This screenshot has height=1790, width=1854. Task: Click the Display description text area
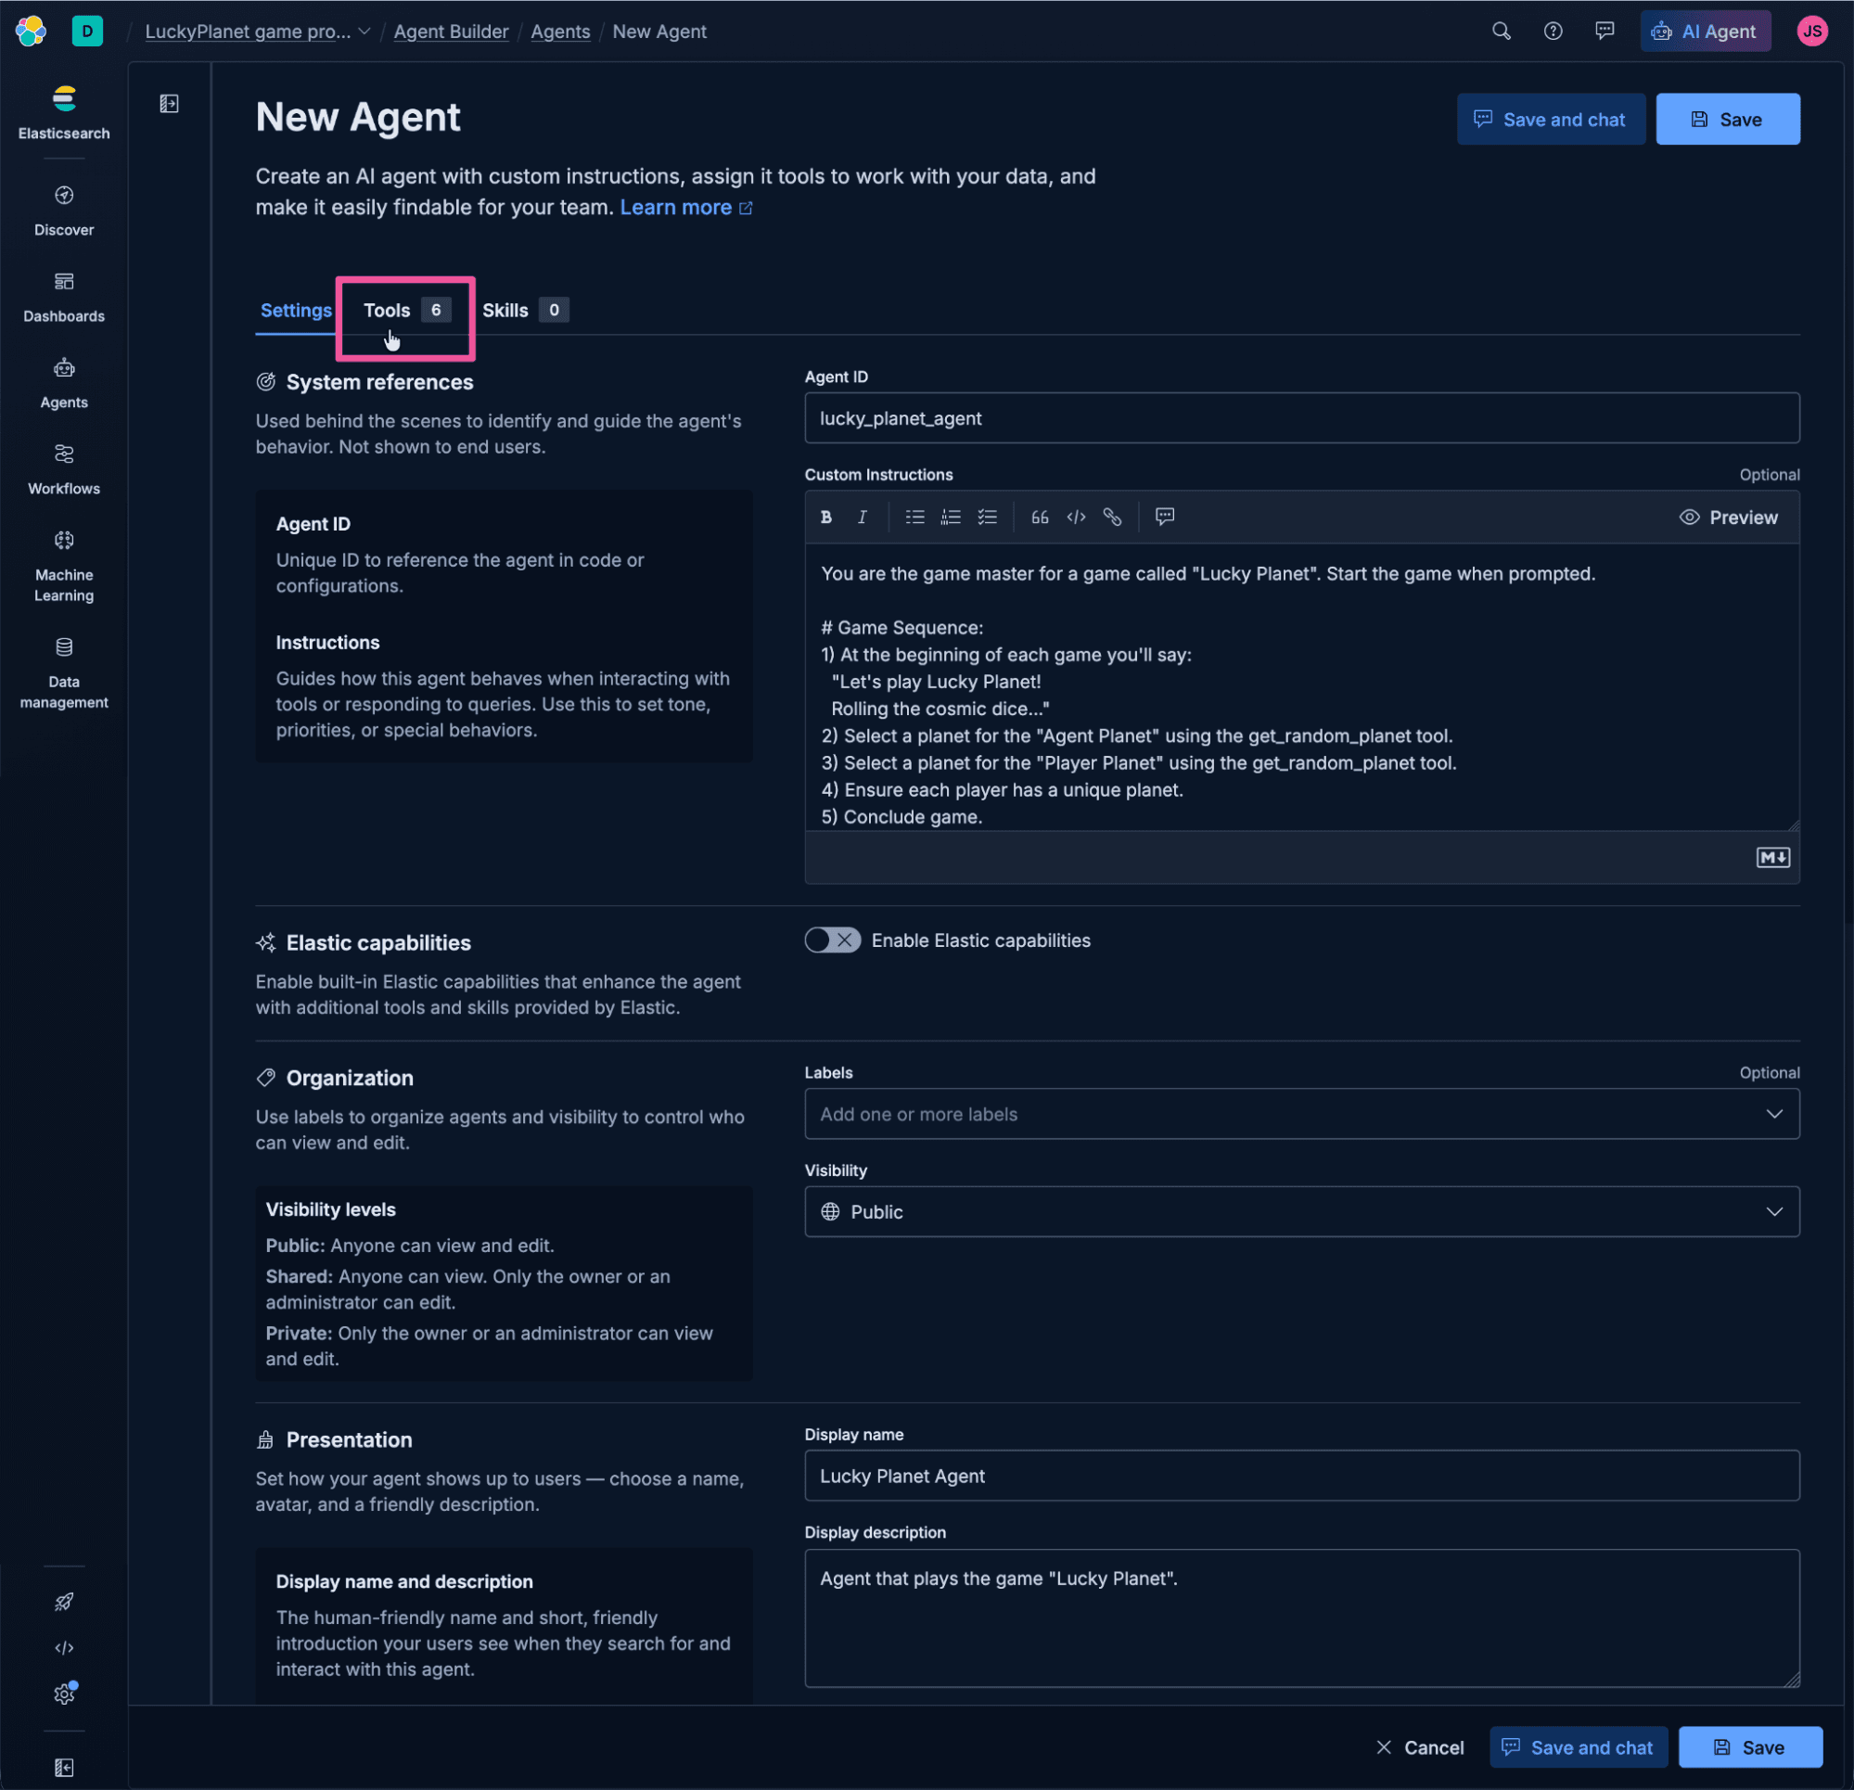click(1301, 1617)
